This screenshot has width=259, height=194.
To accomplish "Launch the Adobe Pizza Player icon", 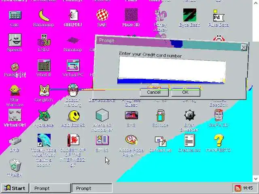I will tap(131, 140).
